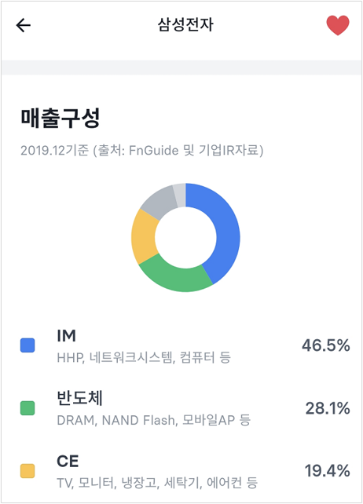
Task: Tap the back arrow icon
Action: (x=23, y=25)
